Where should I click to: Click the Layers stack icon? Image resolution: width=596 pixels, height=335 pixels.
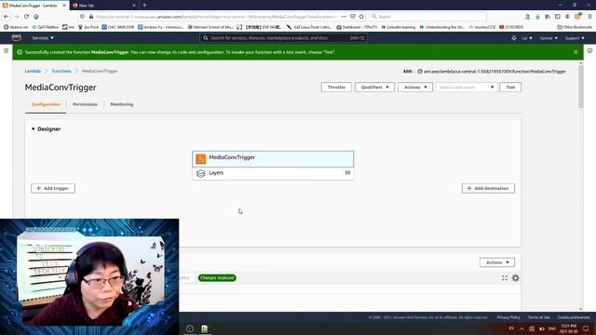(x=201, y=173)
